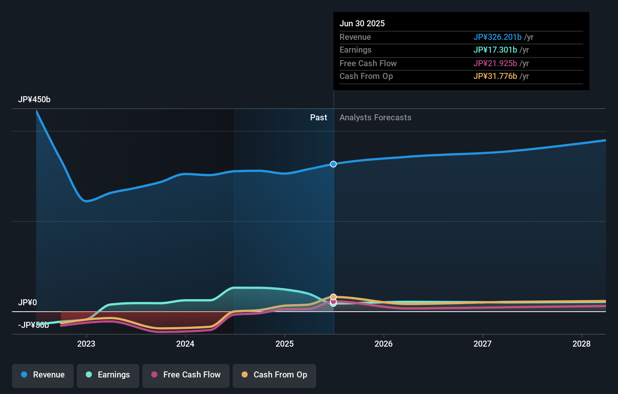Click the 2026 mark on the timeline axis
The image size is (618, 394).
pos(384,343)
